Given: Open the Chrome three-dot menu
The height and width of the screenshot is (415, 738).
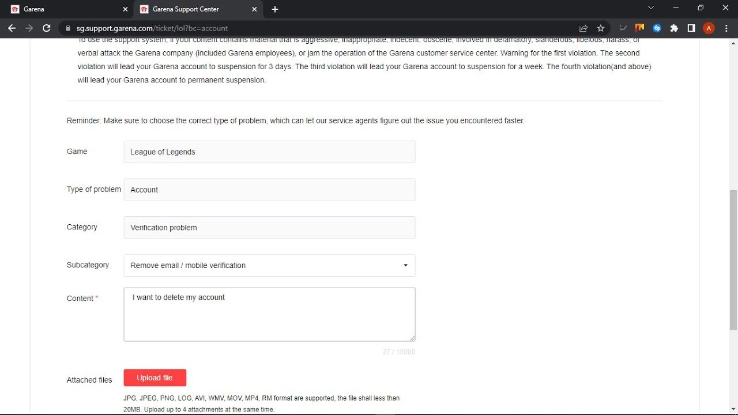Looking at the screenshot, I should [726, 28].
